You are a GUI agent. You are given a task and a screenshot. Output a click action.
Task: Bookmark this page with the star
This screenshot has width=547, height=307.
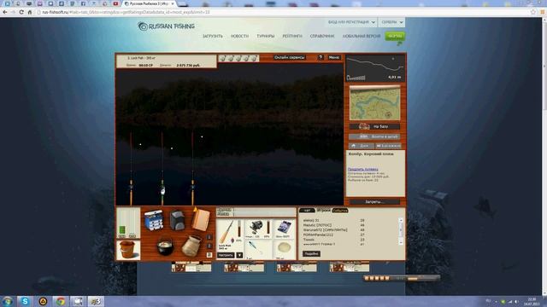(x=532, y=12)
